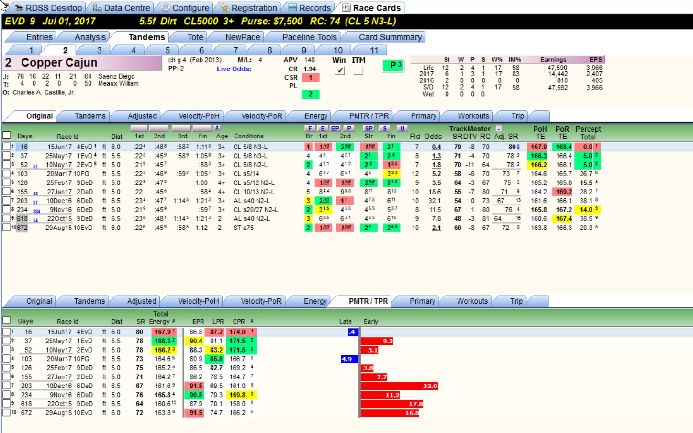Screen dimensions: 693x433
Task: Click the blue 4.9 Late bar
Action: 349,359
